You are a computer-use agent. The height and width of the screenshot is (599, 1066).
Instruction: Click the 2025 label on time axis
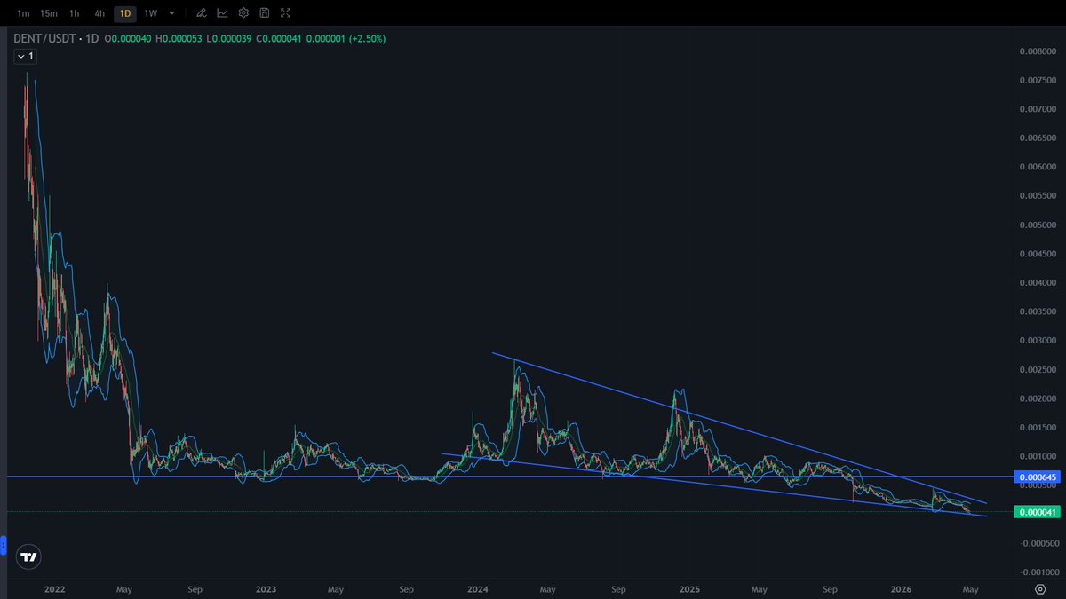[690, 589]
